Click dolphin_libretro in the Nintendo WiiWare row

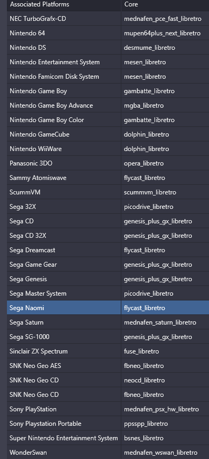click(165, 149)
